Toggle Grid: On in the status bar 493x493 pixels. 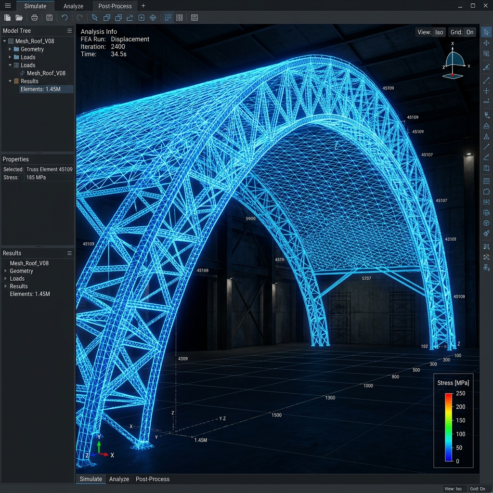(477, 489)
